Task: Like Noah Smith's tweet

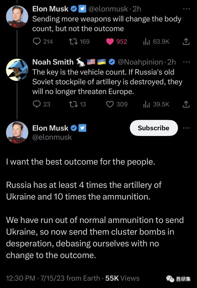Action: pyautogui.click(x=110, y=104)
